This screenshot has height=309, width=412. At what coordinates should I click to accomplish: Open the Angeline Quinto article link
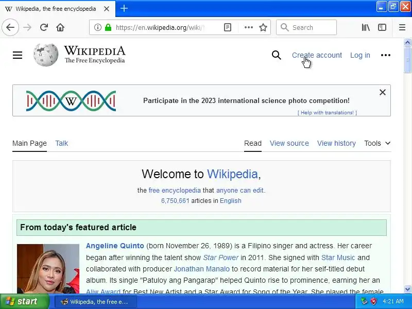pos(115,246)
